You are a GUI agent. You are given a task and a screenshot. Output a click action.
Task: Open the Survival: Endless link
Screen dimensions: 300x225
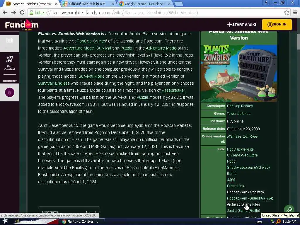point(54,83)
